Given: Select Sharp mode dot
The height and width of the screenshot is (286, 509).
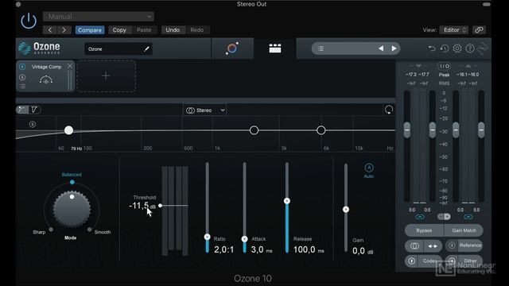Looking at the screenshot, I should click(51, 230).
